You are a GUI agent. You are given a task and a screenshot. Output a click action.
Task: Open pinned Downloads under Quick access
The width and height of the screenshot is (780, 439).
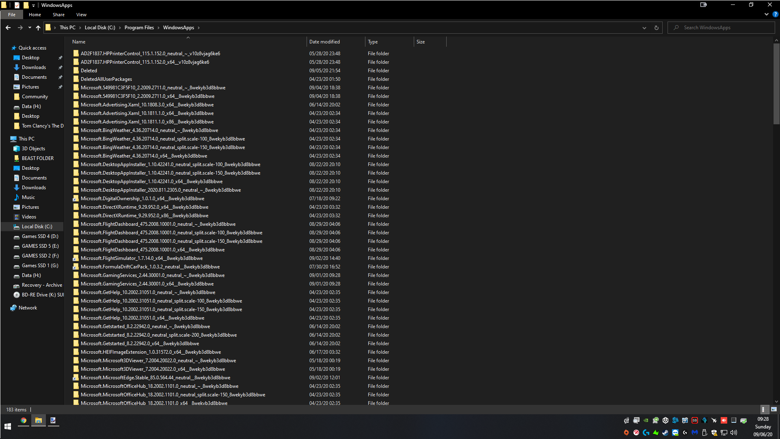[x=34, y=67]
